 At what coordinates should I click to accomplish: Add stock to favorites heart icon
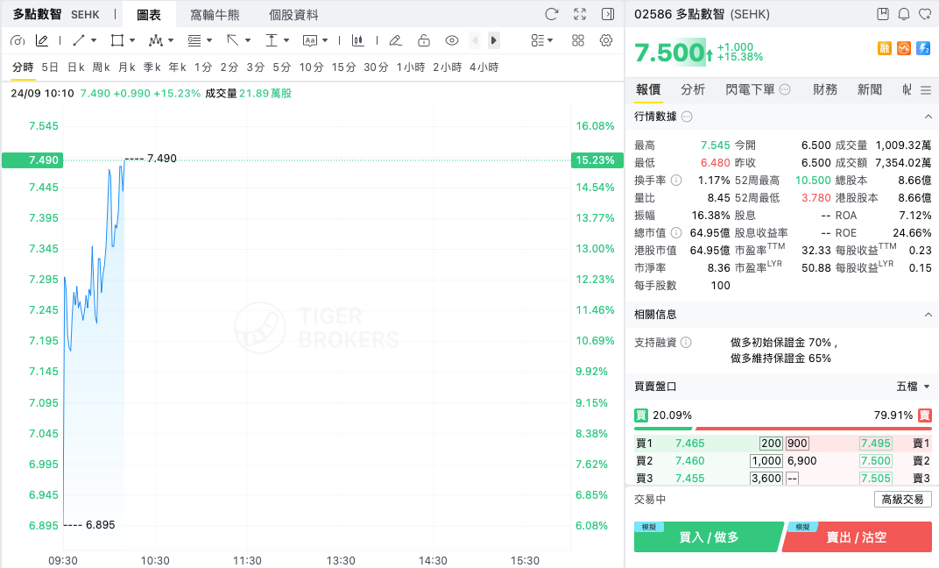(925, 14)
